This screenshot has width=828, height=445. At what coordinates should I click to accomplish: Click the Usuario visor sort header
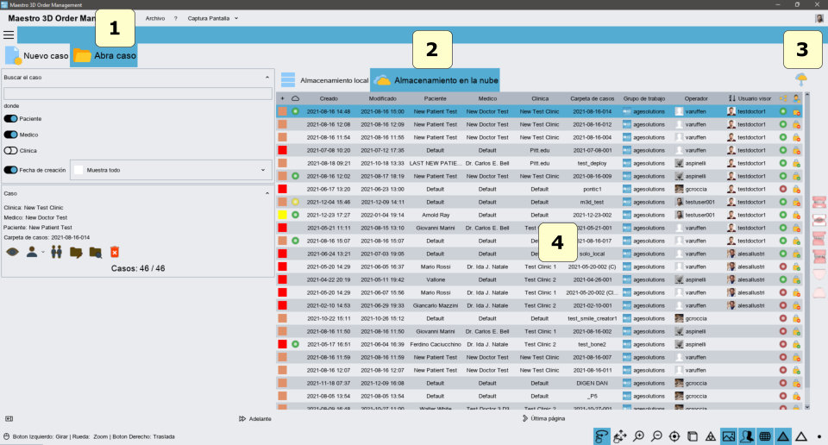click(750, 98)
